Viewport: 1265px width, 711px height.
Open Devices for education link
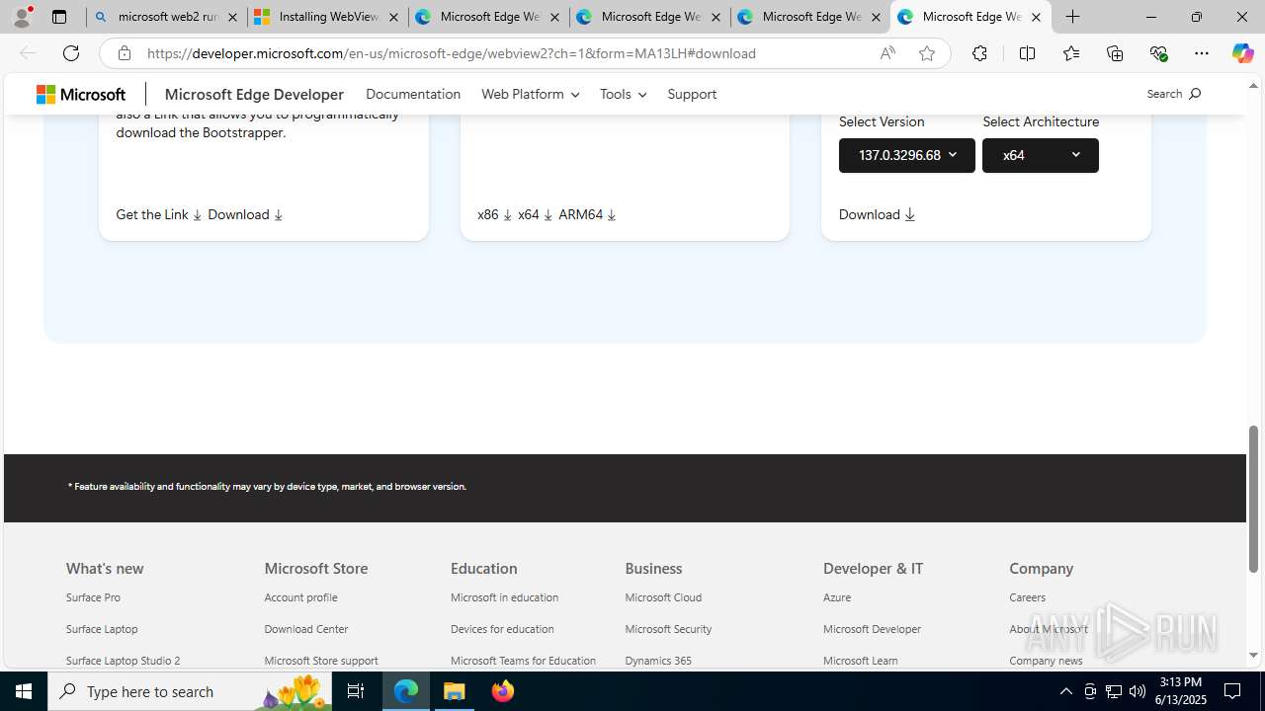pos(502,629)
